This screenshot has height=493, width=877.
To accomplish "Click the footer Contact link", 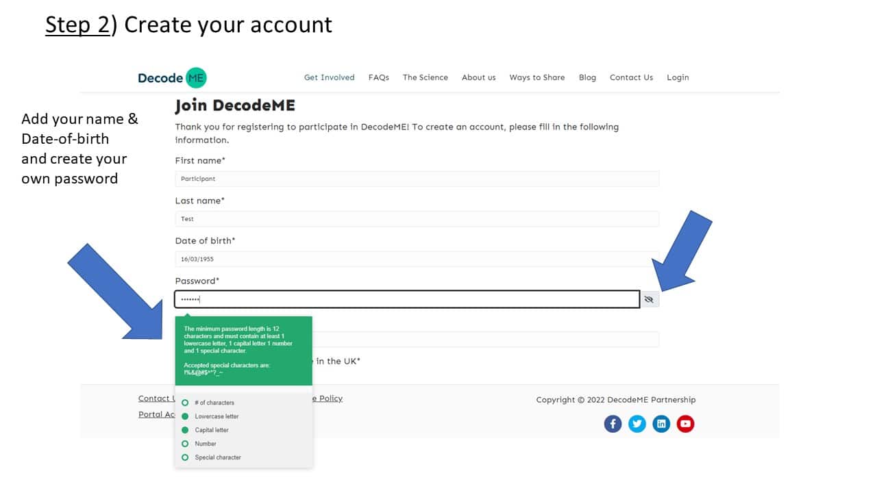I will pyautogui.click(x=156, y=399).
